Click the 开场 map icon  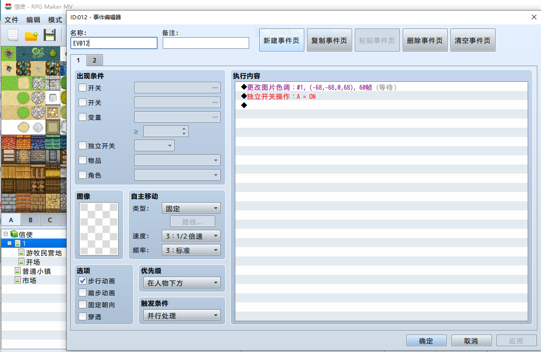tap(22, 262)
